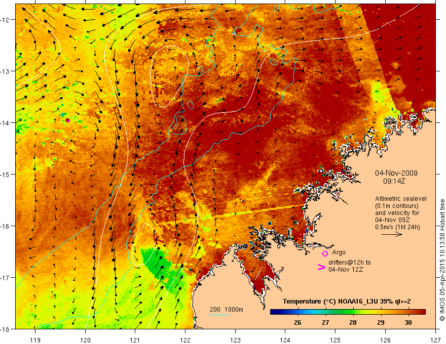Click the latitude axis label -18
This screenshot has width=446, height=344.
pyautogui.click(x=6, y=329)
